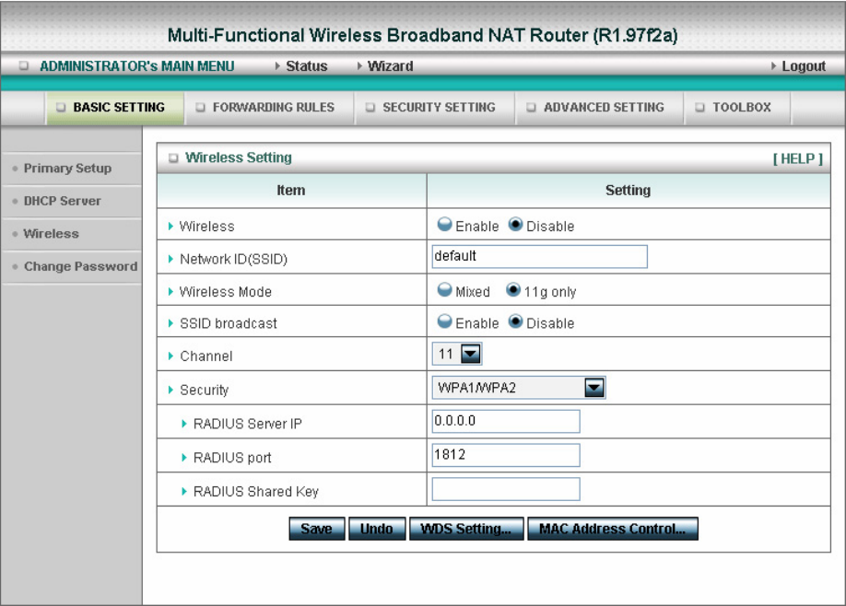846x606 pixels.
Task: Select Wireless Disable radio button
Action: pos(515,225)
